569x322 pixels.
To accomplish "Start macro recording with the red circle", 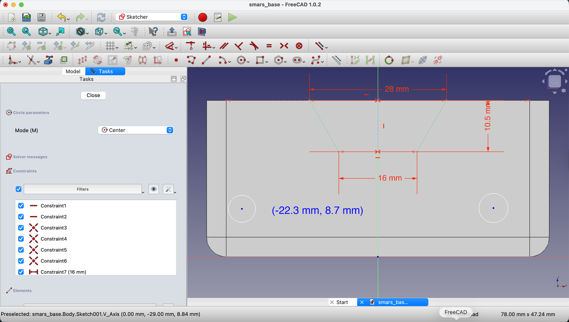I will [203, 17].
